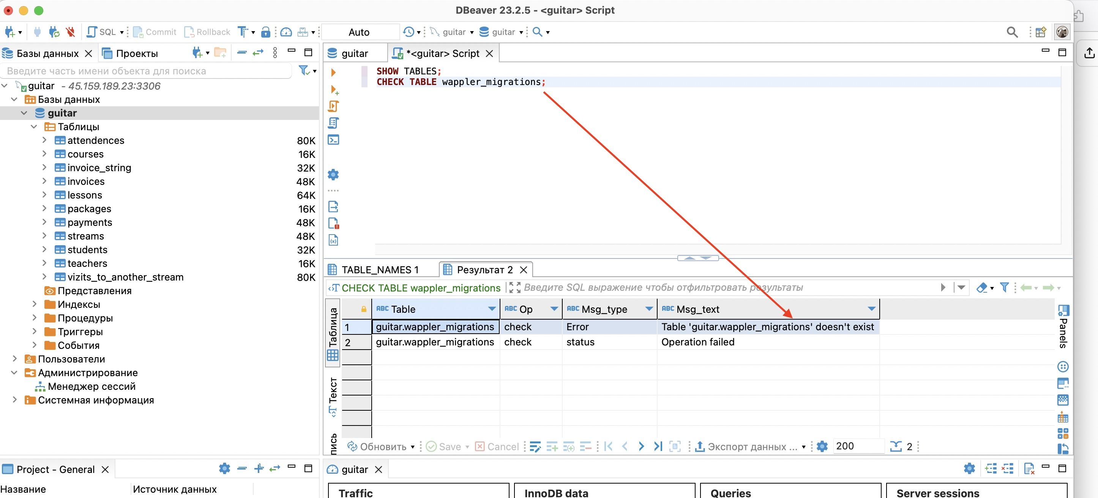
Task: Open SQL console terminal icon
Action: click(x=333, y=140)
